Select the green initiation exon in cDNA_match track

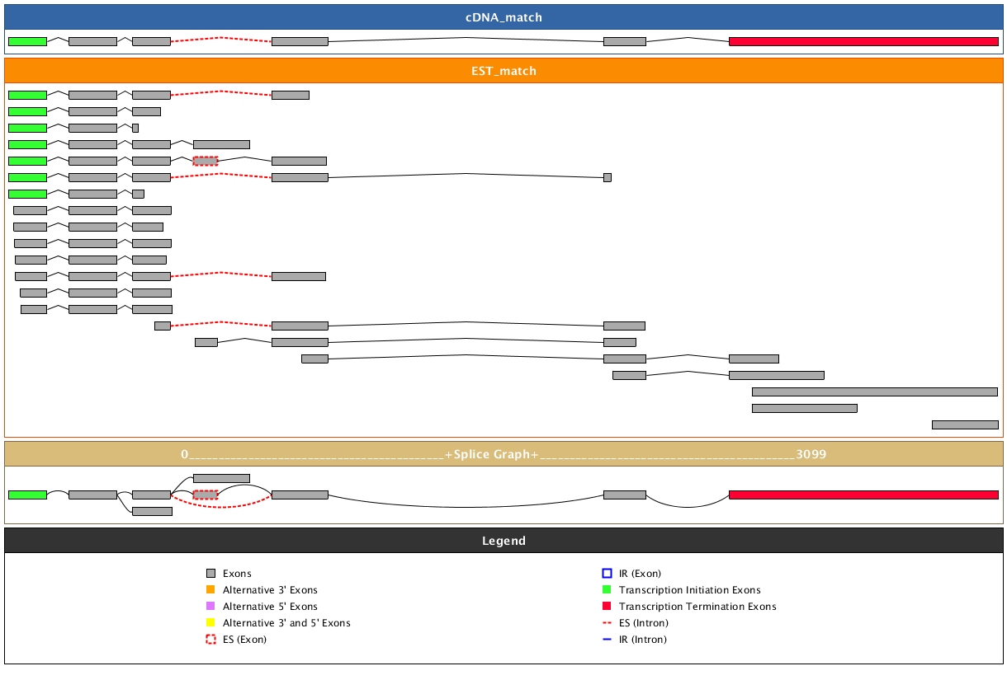point(27,41)
